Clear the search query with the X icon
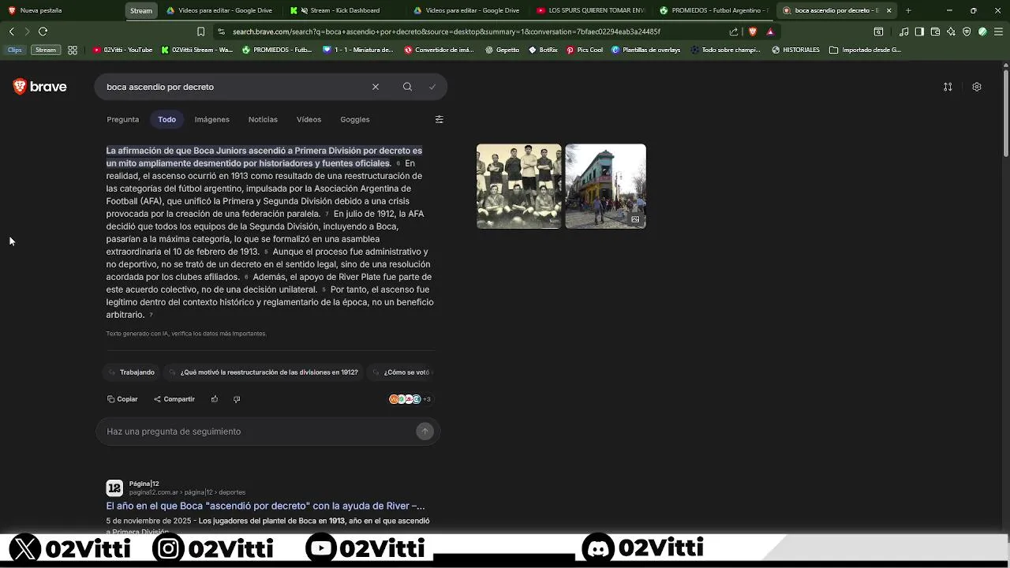The height and width of the screenshot is (568, 1010). [x=376, y=87]
